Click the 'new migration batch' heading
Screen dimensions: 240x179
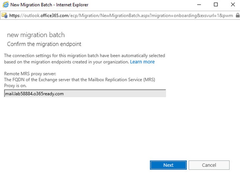[x=36, y=35]
